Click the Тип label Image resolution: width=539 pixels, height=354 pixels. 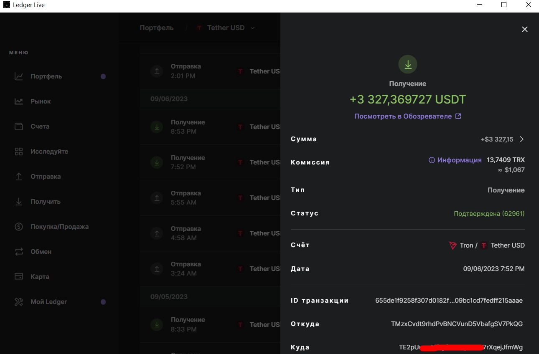point(297,190)
